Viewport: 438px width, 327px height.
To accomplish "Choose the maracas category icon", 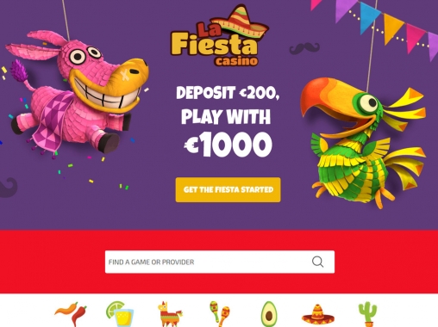I will 220,314.
